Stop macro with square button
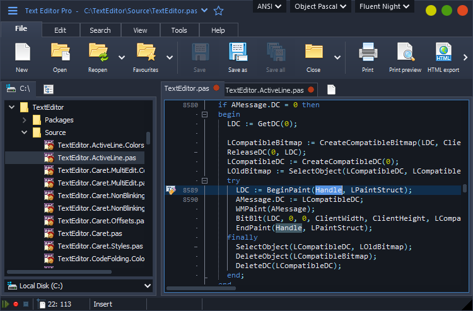 (26, 304)
